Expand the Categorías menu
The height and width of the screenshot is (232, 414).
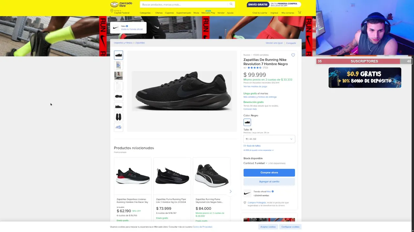click(146, 13)
